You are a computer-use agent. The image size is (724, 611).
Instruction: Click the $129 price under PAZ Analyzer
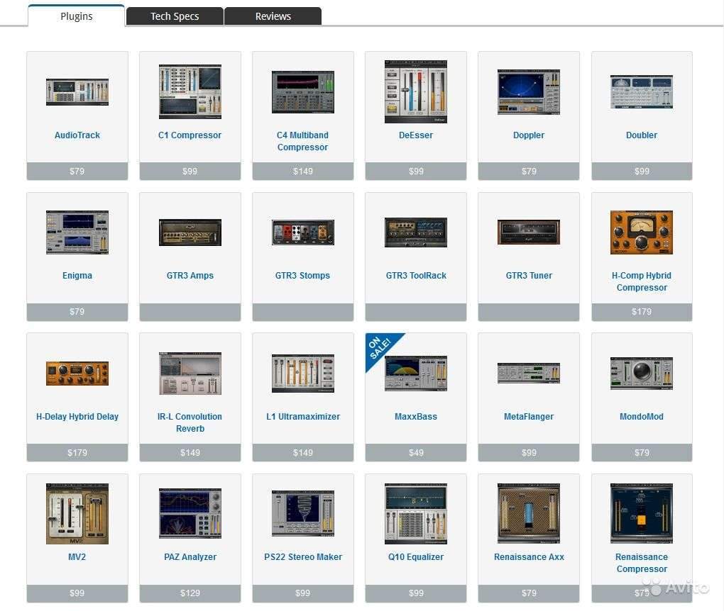point(190,593)
